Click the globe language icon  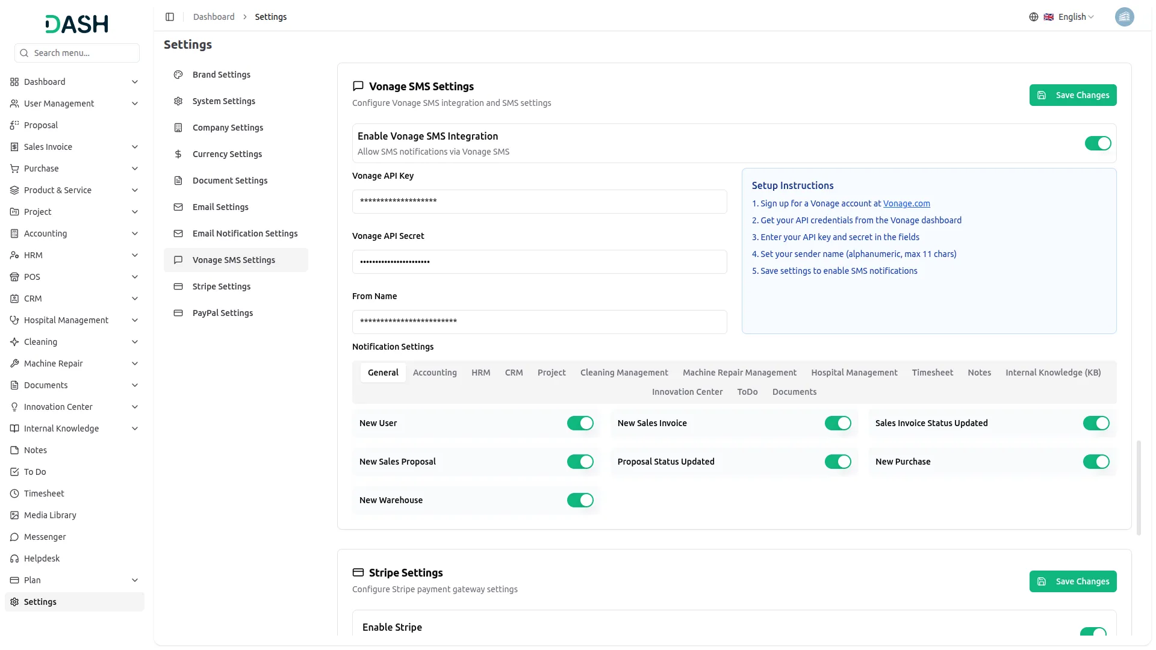point(1033,17)
